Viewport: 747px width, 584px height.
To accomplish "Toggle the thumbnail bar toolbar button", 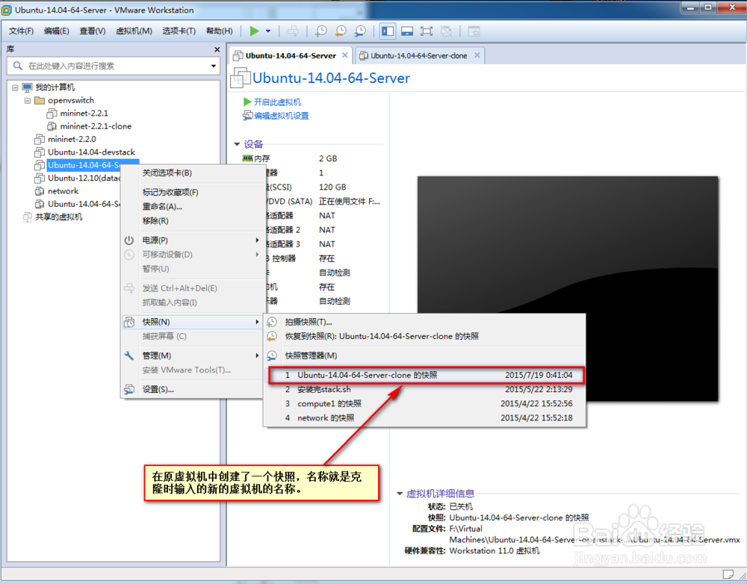I will (x=407, y=31).
